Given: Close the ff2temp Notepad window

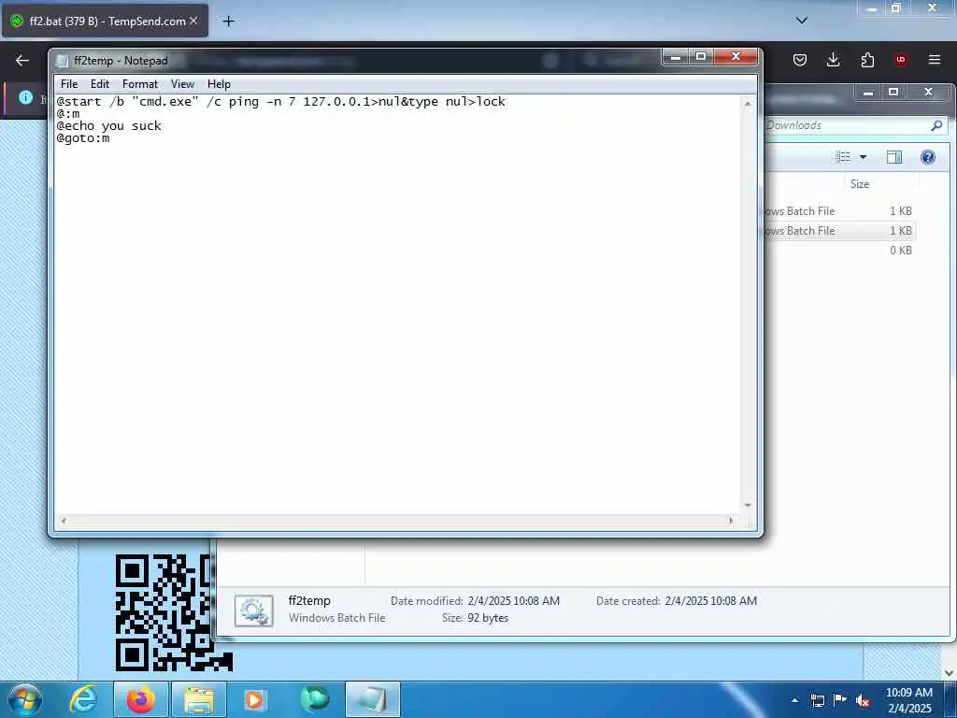Looking at the screenshot, I should pyautogui.click(x=736, y=57).
